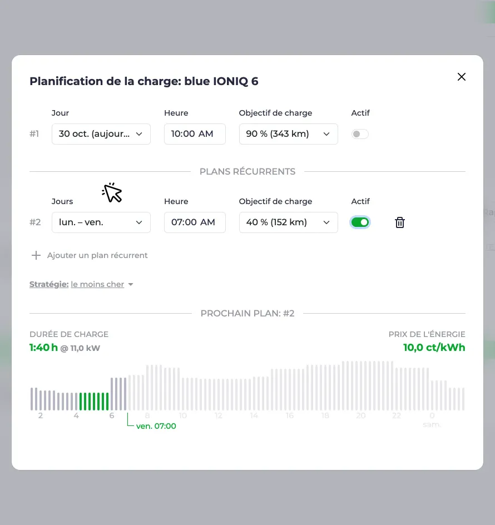Open the lun. – ven. days dropdown
The image size is (495, 525).
[x=101, y=222]
